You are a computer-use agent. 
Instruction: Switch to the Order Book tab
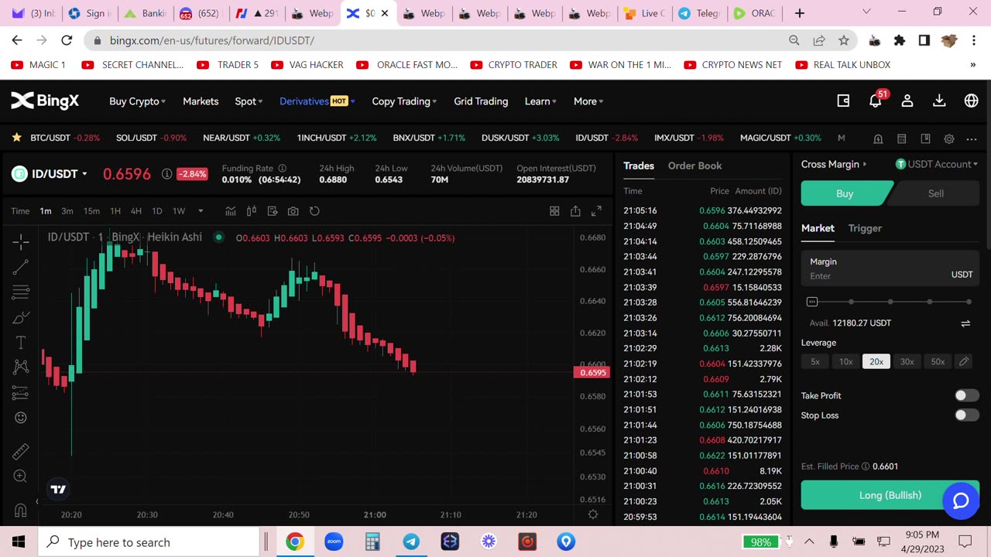point(694,166)
